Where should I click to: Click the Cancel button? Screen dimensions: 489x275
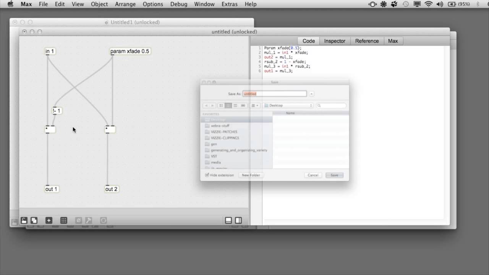pyautogui.click(x=313, y=175)
